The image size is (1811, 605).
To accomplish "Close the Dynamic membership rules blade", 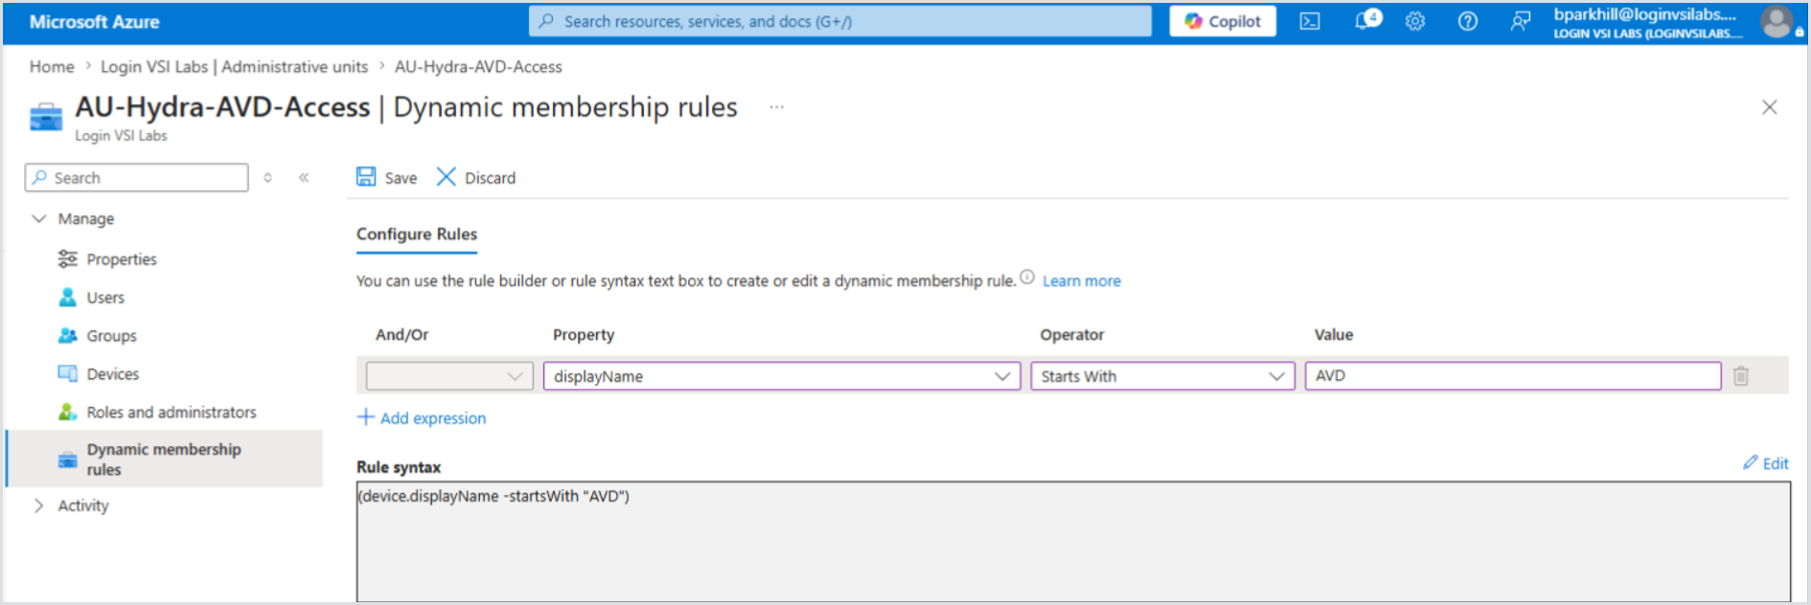I will (1769, 107).
